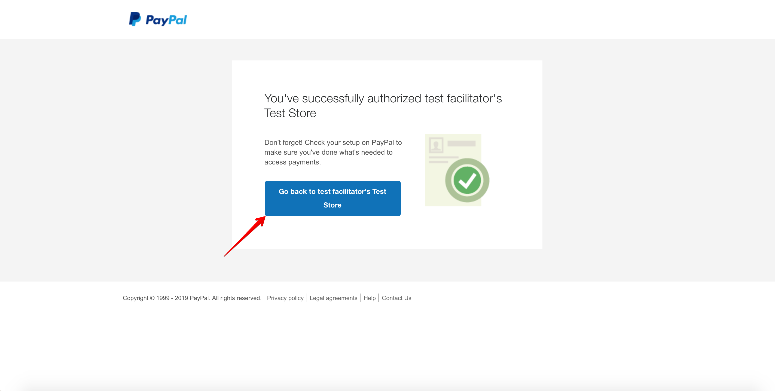Click the "Copyright © 1999 - 2019 PayPal" notice

192,298
